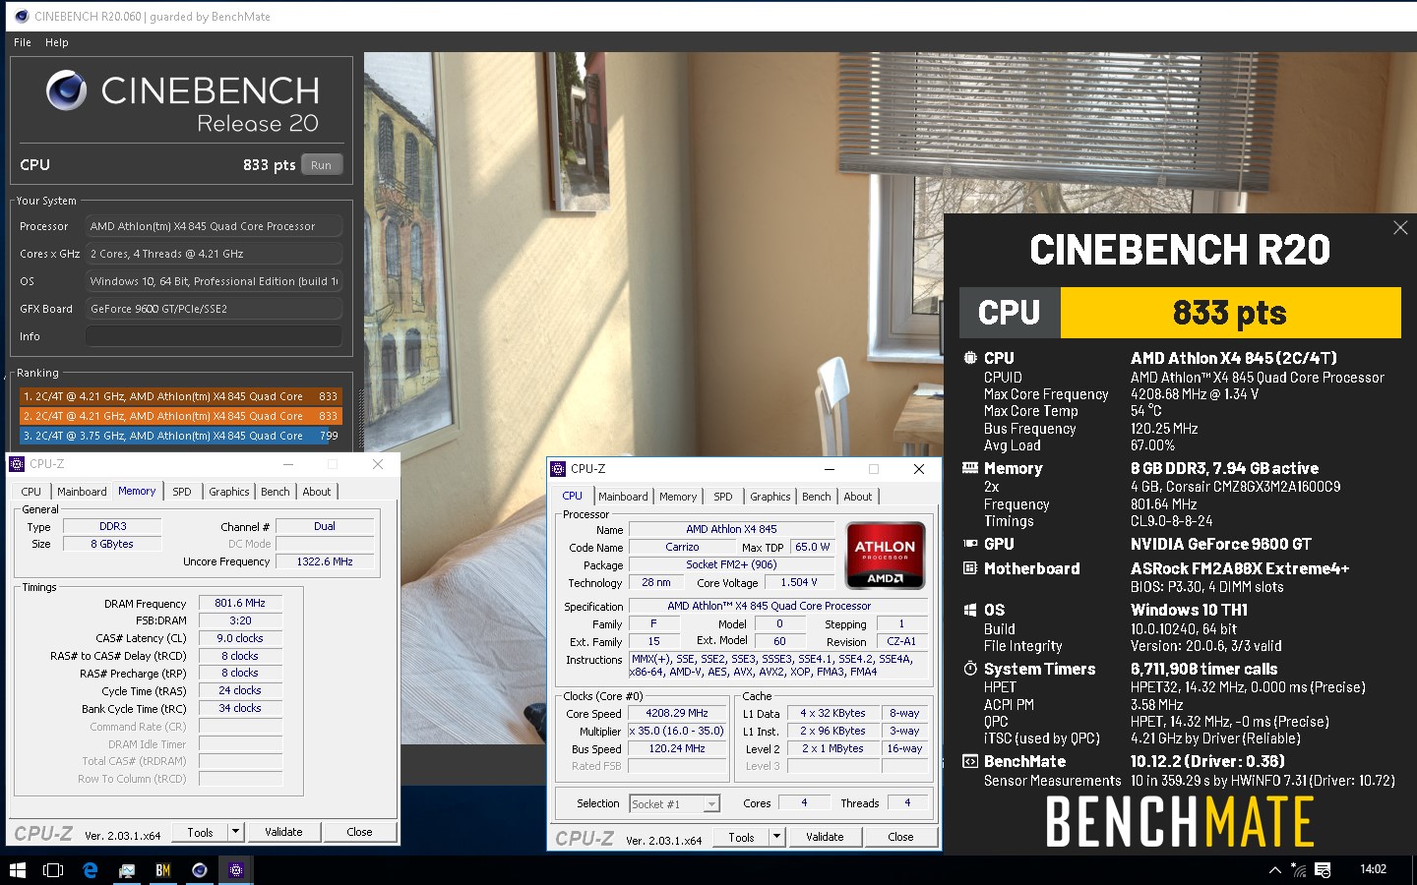Expand Tools dropdown arrow in right CPU-Z window
1417x885 pixels.
[776, 837]
